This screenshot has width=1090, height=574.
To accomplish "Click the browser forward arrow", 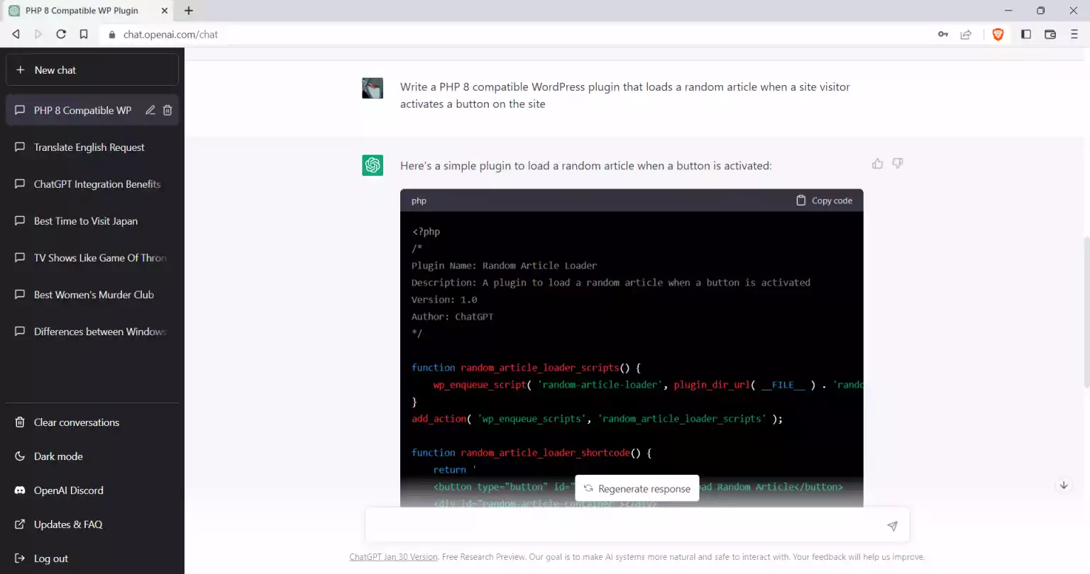I will (x=38, y=34).
